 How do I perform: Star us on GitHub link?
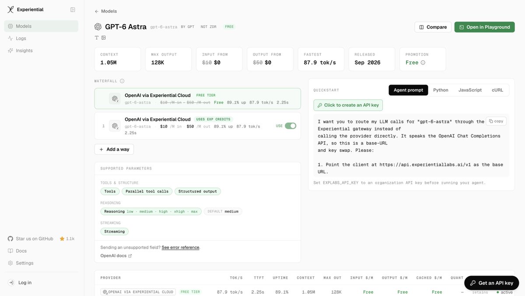click(31, 239)
